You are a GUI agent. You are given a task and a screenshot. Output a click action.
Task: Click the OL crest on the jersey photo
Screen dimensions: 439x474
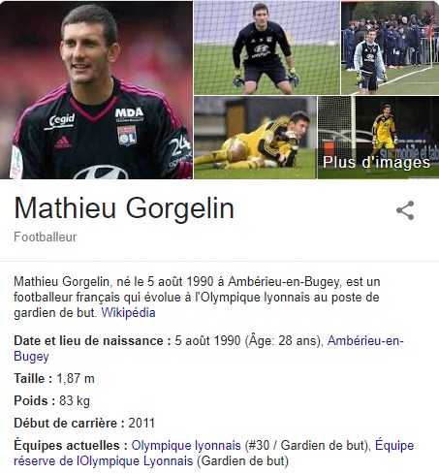click(127, 136)
